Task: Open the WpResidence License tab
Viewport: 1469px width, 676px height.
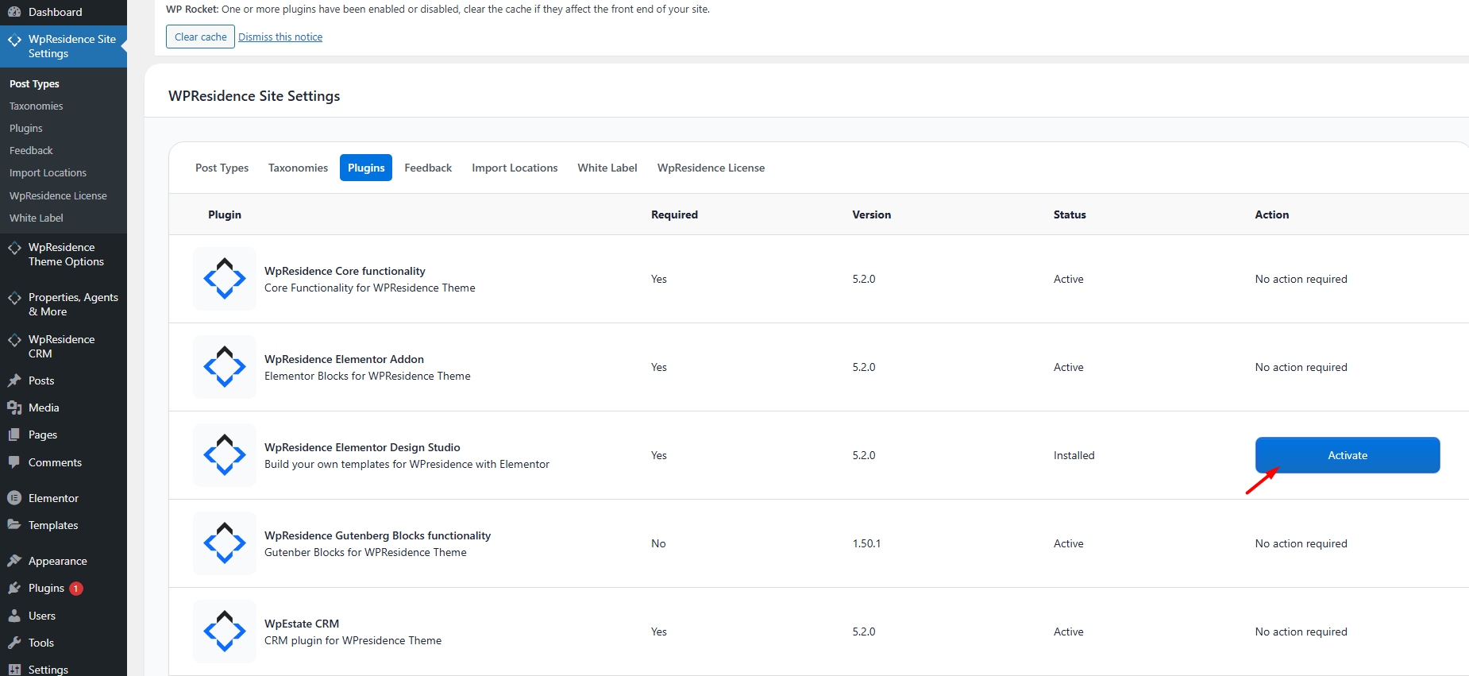Action: click(711, 168)
